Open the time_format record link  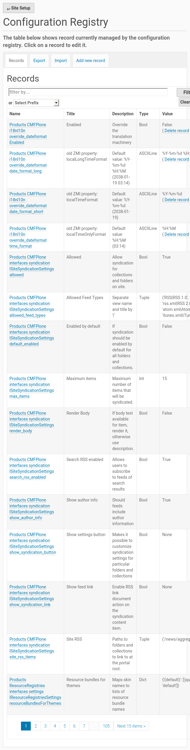28,237
